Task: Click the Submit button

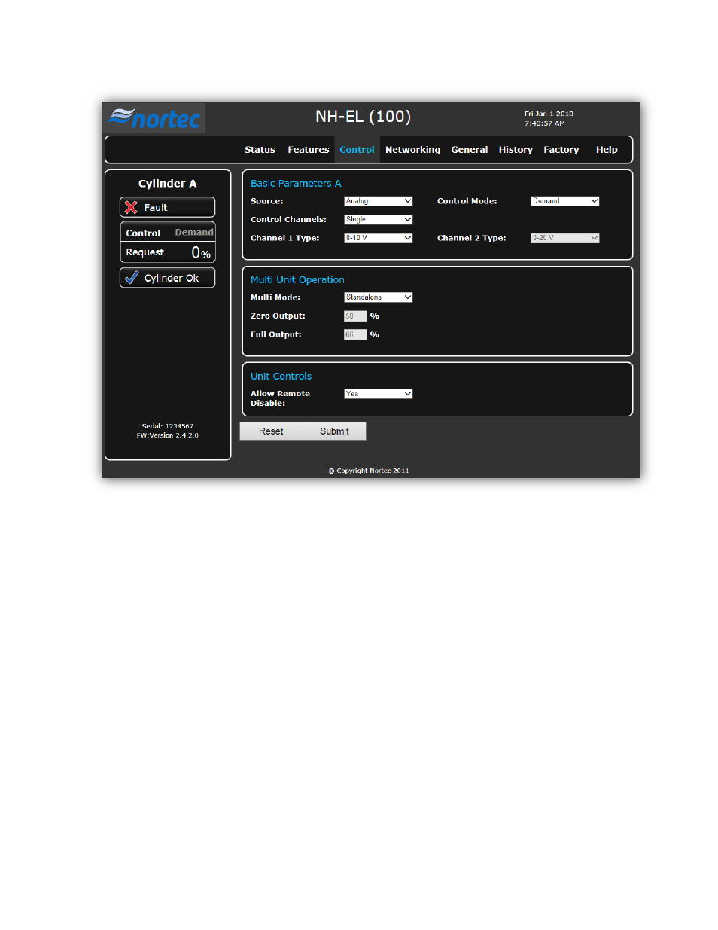Action: click(334, 431)
